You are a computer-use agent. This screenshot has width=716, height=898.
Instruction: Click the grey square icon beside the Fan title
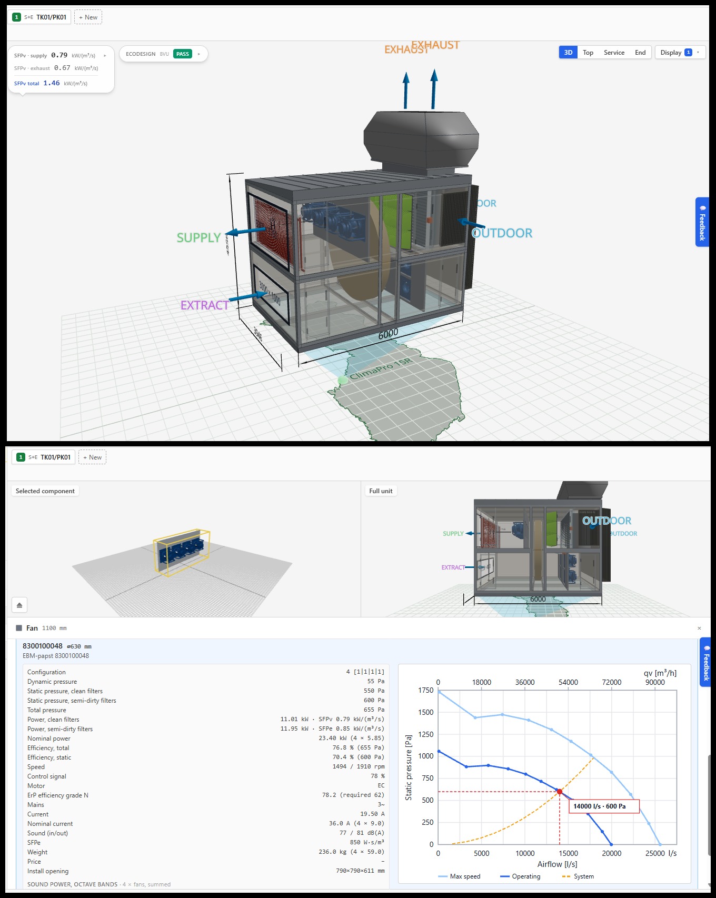[x=19, y=628]
